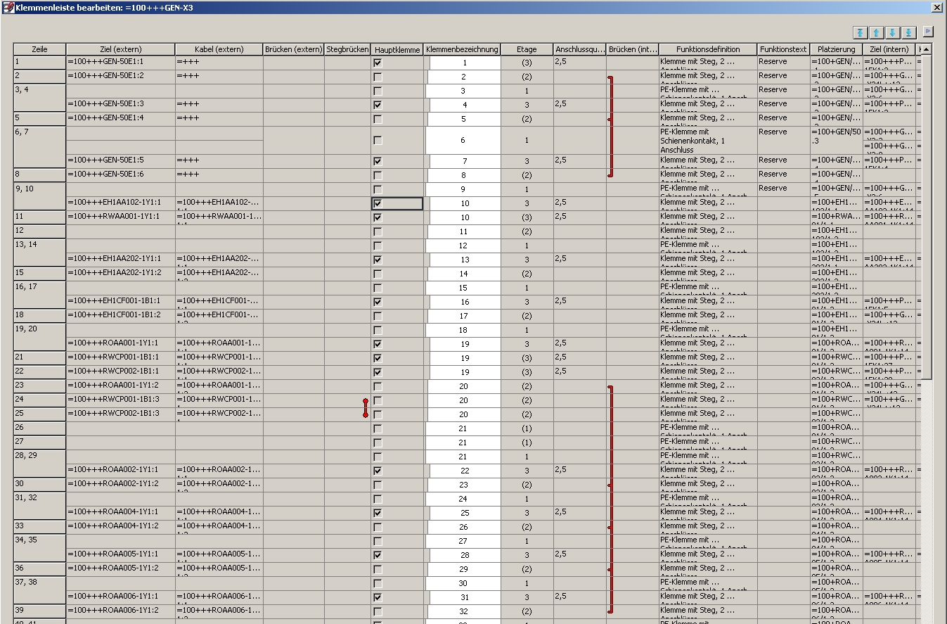This screenshot has height=624, width=947.
Task: Click the Ziel (intern) column header
Action: click(889, 49)
